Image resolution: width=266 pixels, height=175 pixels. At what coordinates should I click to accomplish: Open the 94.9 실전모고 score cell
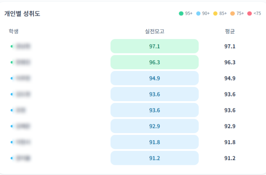pyautogui.click(x=154, y=78)
